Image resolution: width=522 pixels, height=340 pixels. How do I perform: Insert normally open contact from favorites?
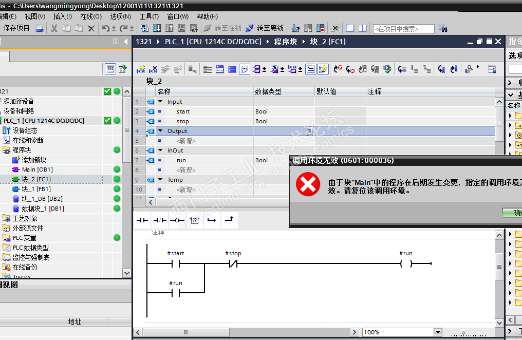142,220
